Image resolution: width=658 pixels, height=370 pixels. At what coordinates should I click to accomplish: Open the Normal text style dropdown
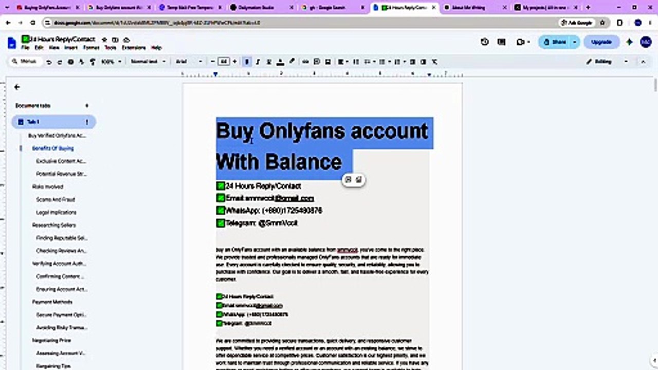coord(149,62)
